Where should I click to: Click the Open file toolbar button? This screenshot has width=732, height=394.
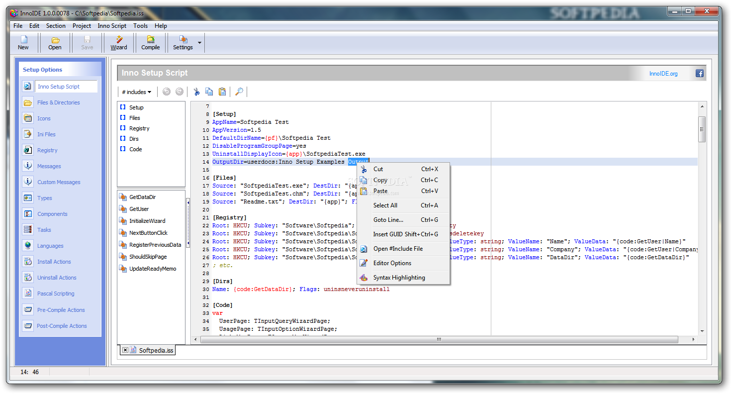[x=55, y=43]
